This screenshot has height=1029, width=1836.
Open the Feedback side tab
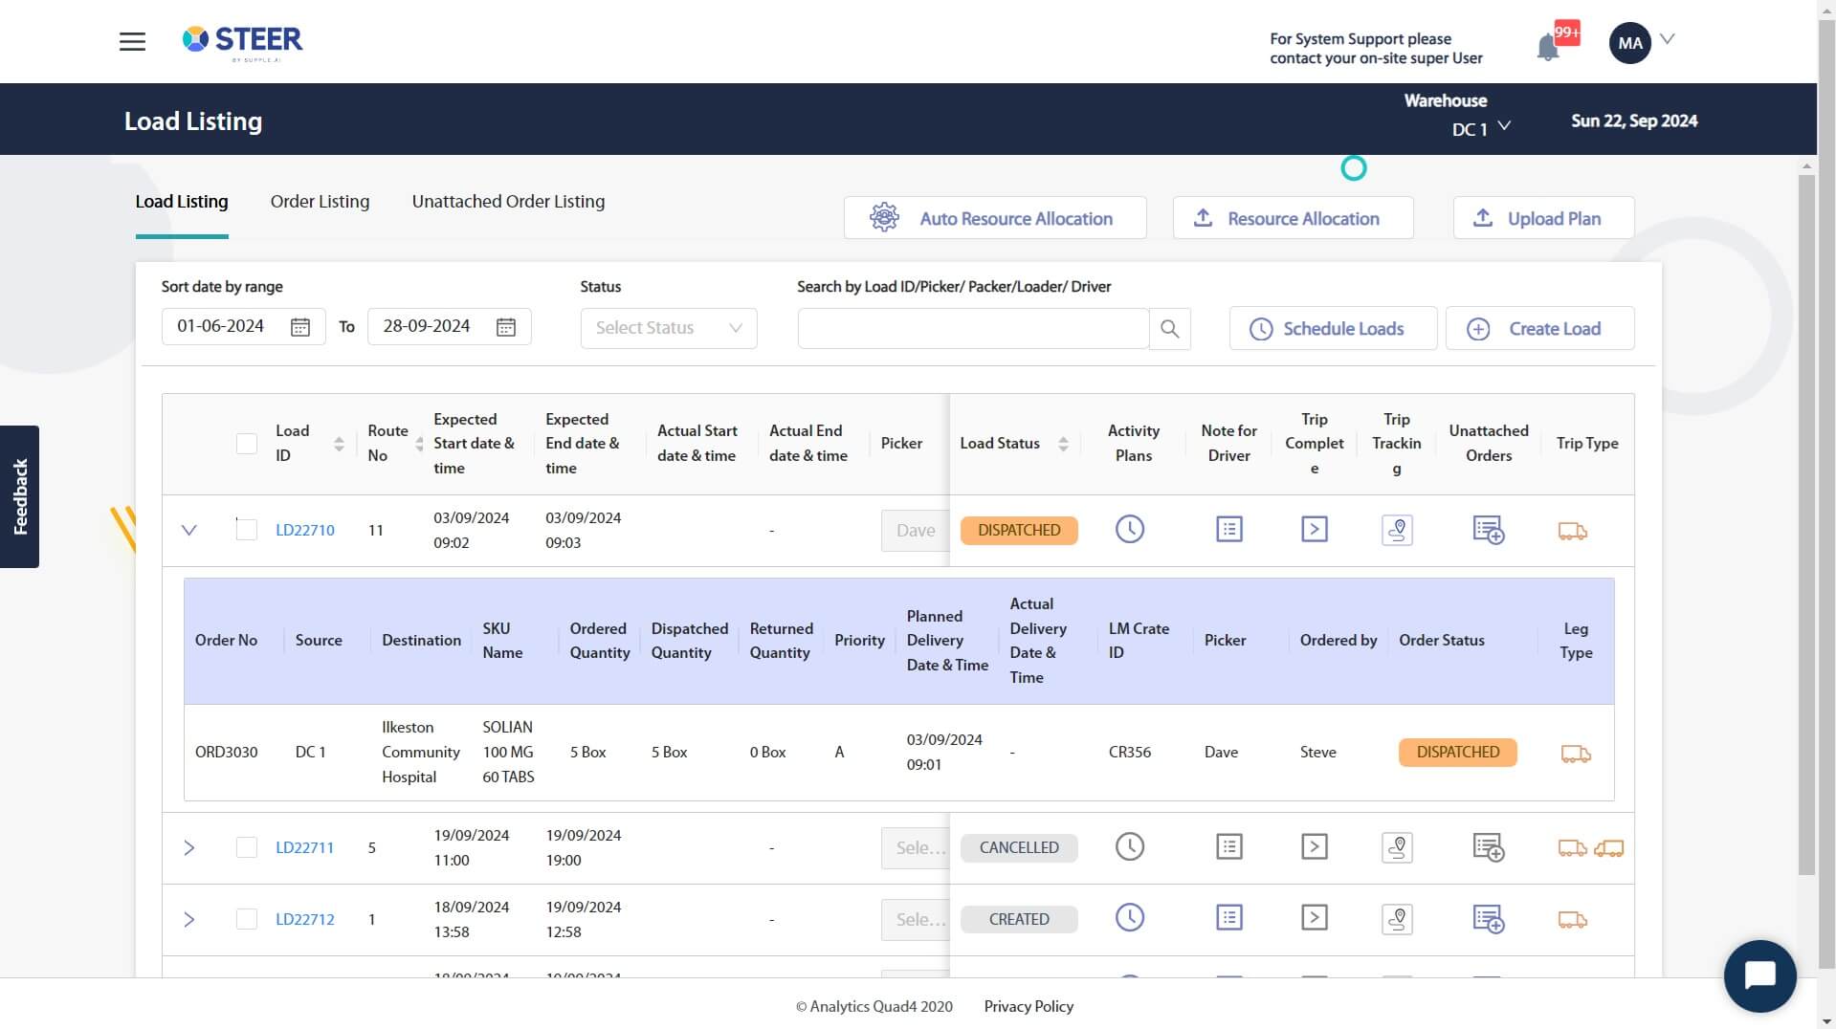coord(19,496)
